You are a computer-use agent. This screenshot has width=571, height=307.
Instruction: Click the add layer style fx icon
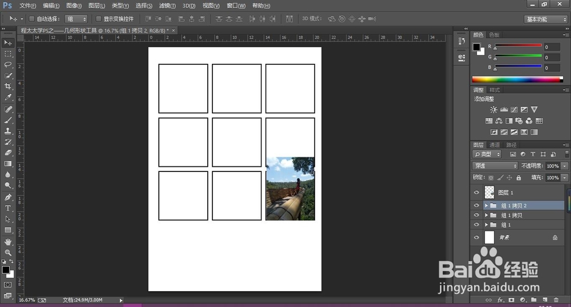[500, 300]
